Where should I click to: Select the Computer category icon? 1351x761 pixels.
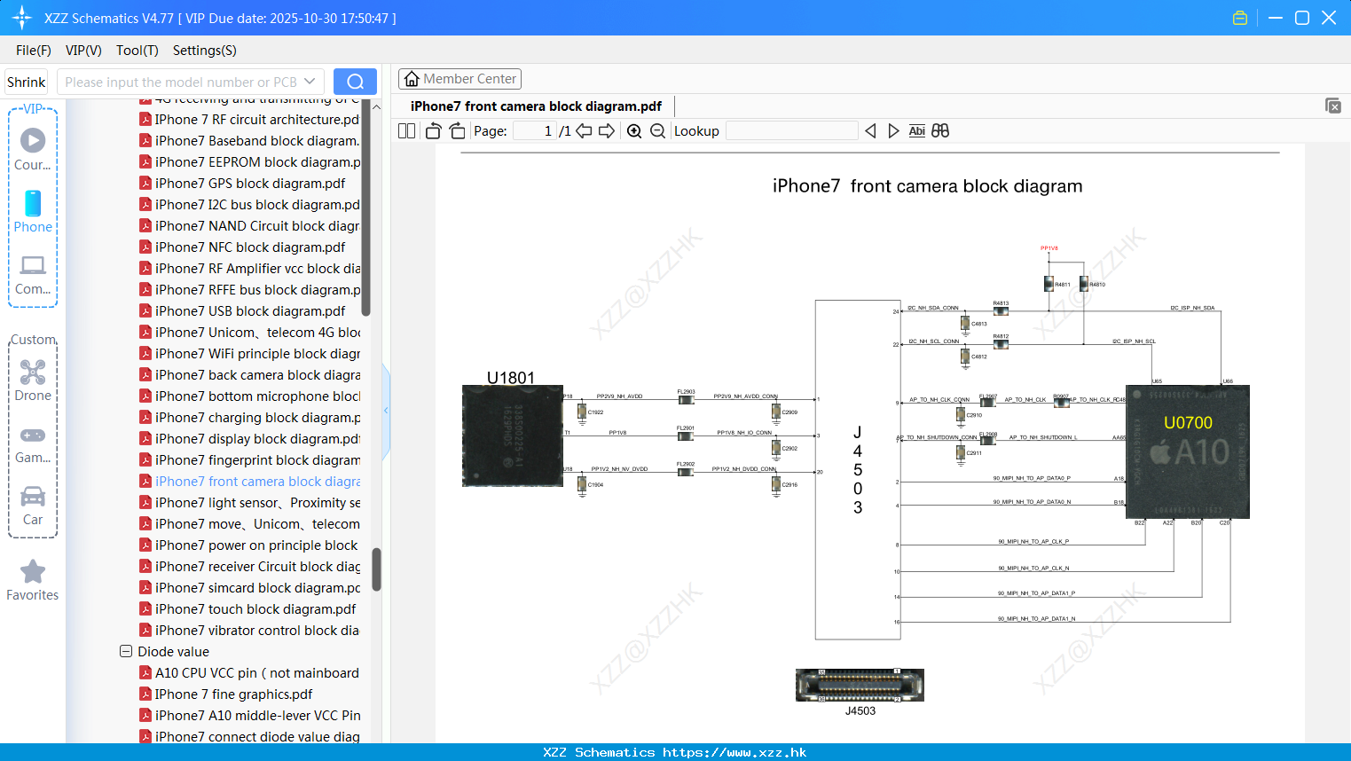click(x=33, y=275)
